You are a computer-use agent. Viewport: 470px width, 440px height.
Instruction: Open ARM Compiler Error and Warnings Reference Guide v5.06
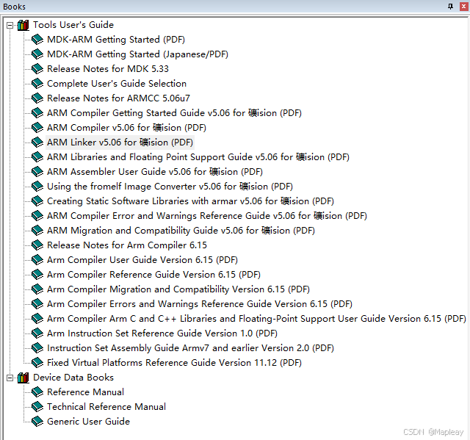pyautogui.click(x=207, y=216)
